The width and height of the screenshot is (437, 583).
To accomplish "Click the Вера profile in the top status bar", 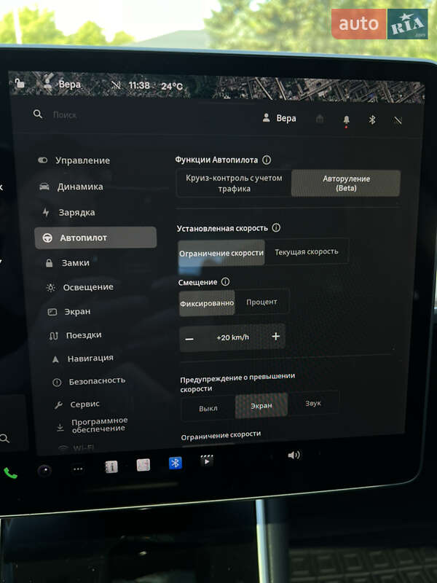I will click(x=63, y=84).
